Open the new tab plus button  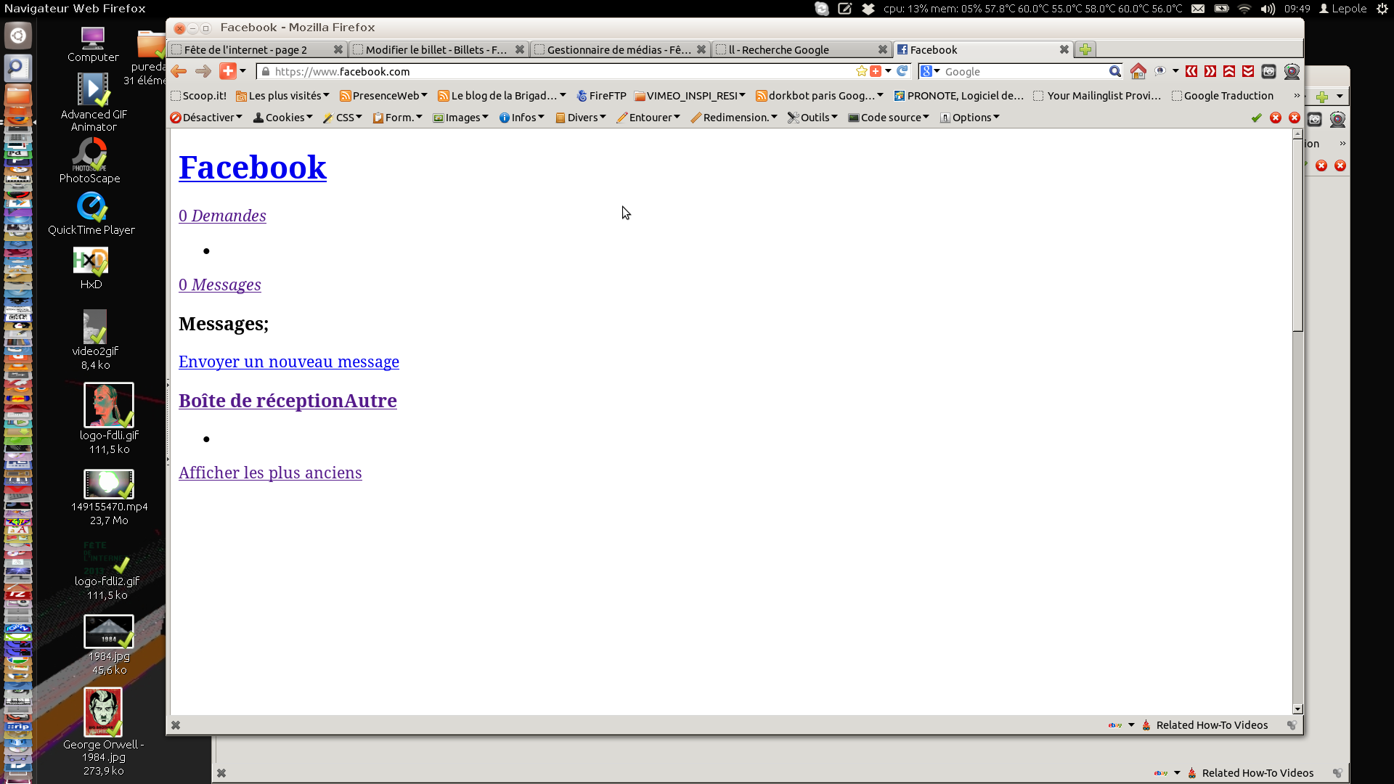1085,49
